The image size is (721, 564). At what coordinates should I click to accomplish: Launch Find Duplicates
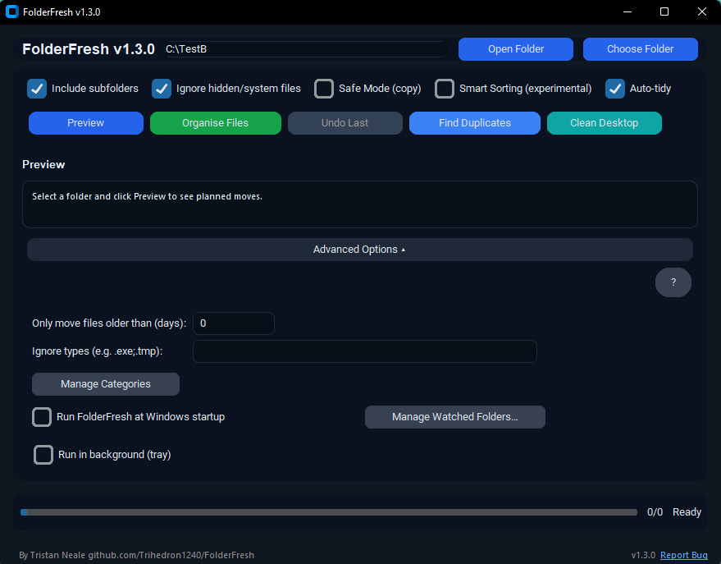475,123
